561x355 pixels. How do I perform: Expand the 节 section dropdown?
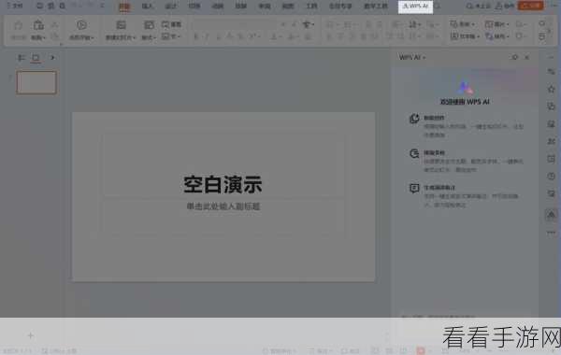pos(171,36)
